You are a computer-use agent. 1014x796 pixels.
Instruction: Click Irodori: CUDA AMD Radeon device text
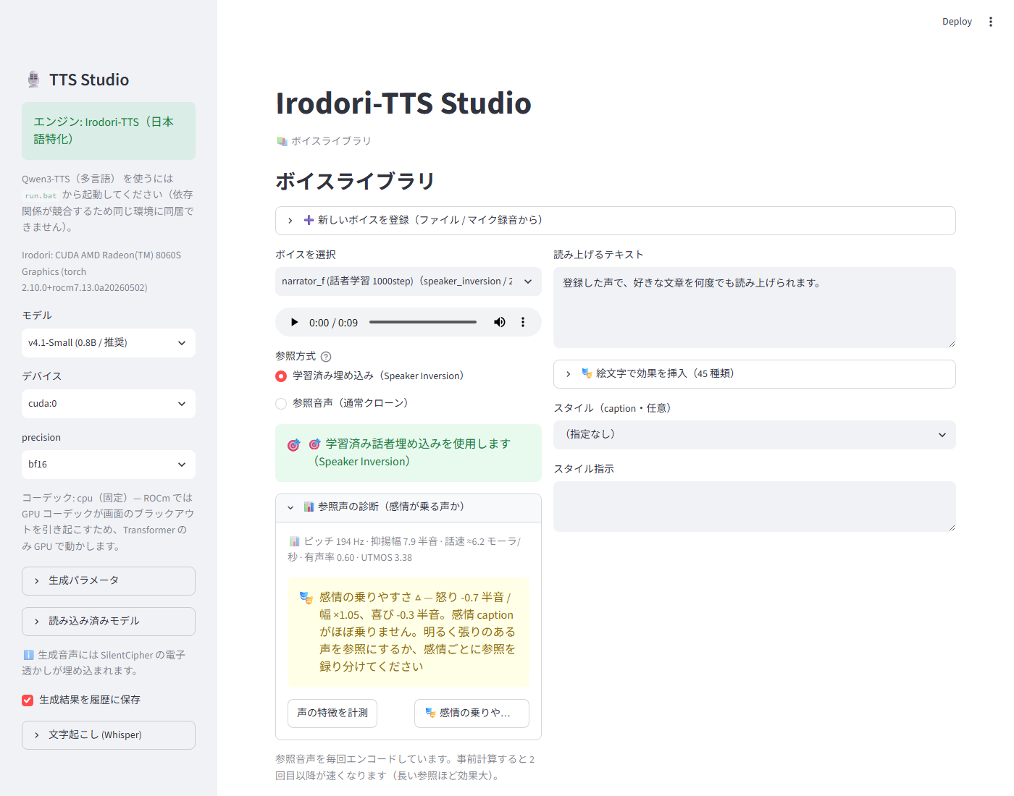pos(101,271)
